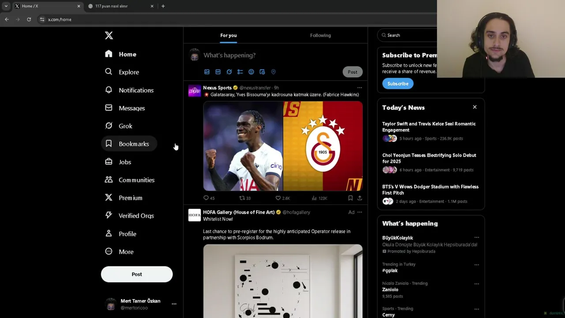Click the X logo in sidebar
Screen dimensions: 565x318
click(109, 35)
